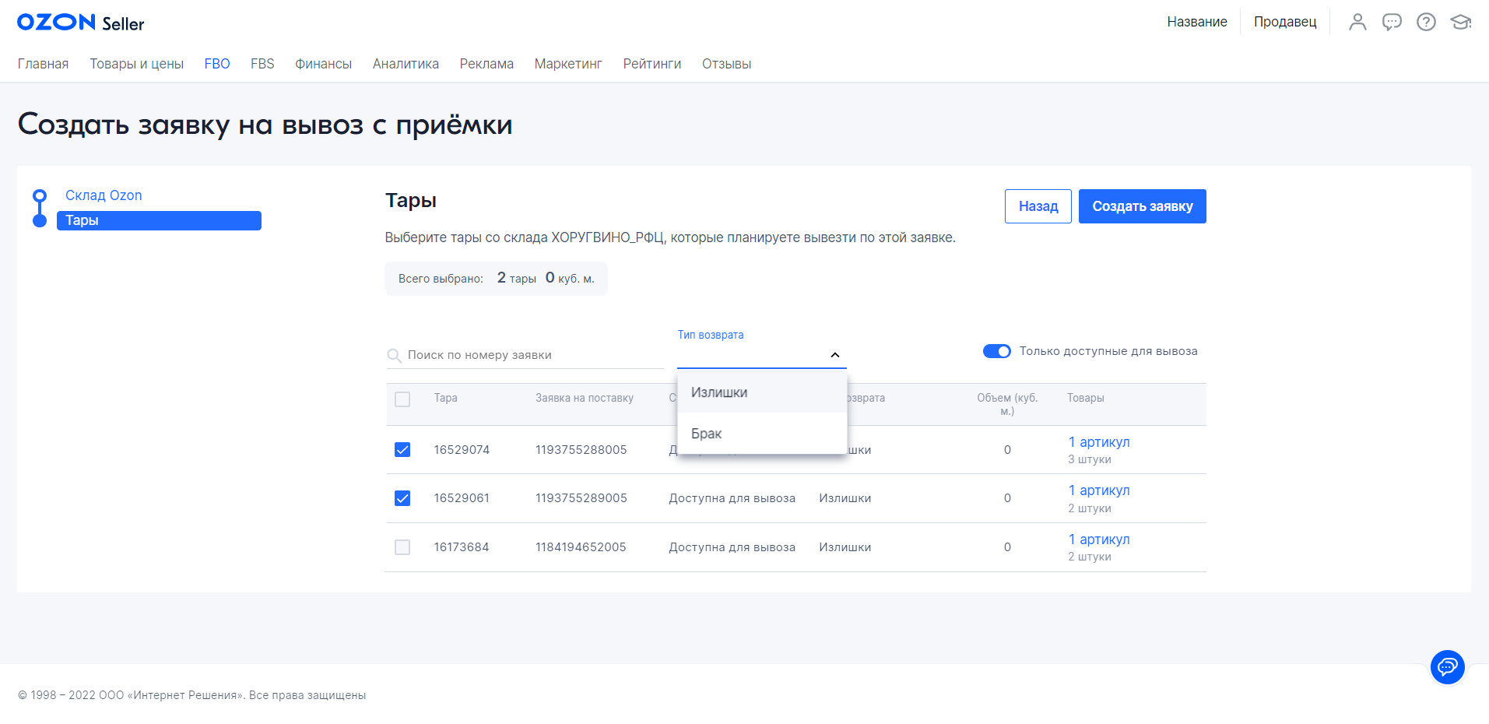Click tare number 16173684

pyautogui.click(x=462, y=547)
